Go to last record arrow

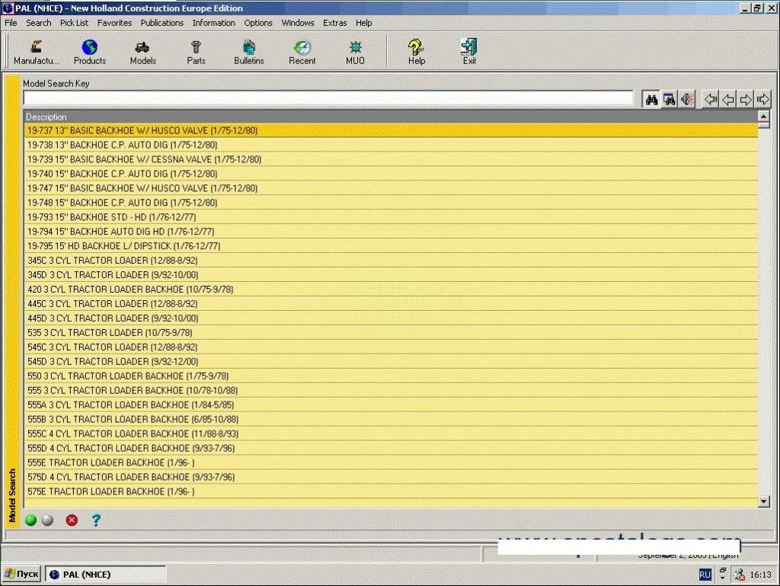tap(762, 100)
